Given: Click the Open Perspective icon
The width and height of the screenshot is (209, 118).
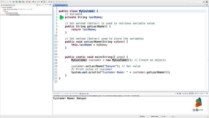Looking at the screenshot, I should point(204,2).
